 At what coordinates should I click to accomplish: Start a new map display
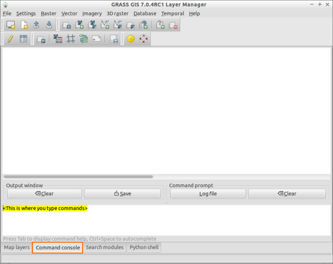10,25
